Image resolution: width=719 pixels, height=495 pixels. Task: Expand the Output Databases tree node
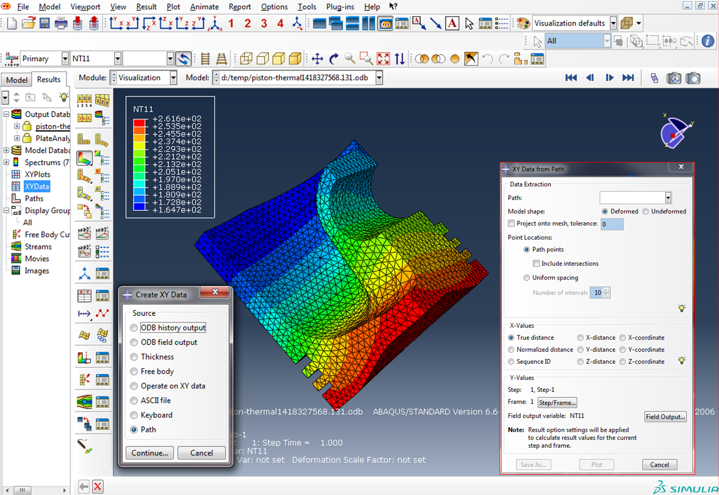[x=6, y=114]
